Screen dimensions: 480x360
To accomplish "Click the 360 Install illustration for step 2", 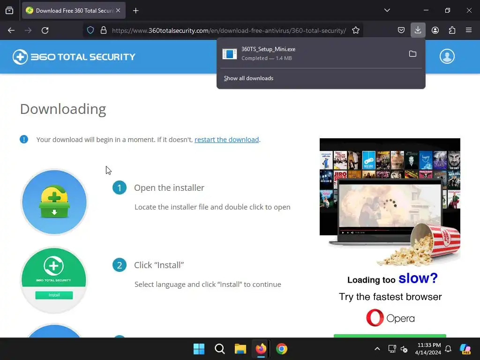I will (x=54, y=280).
